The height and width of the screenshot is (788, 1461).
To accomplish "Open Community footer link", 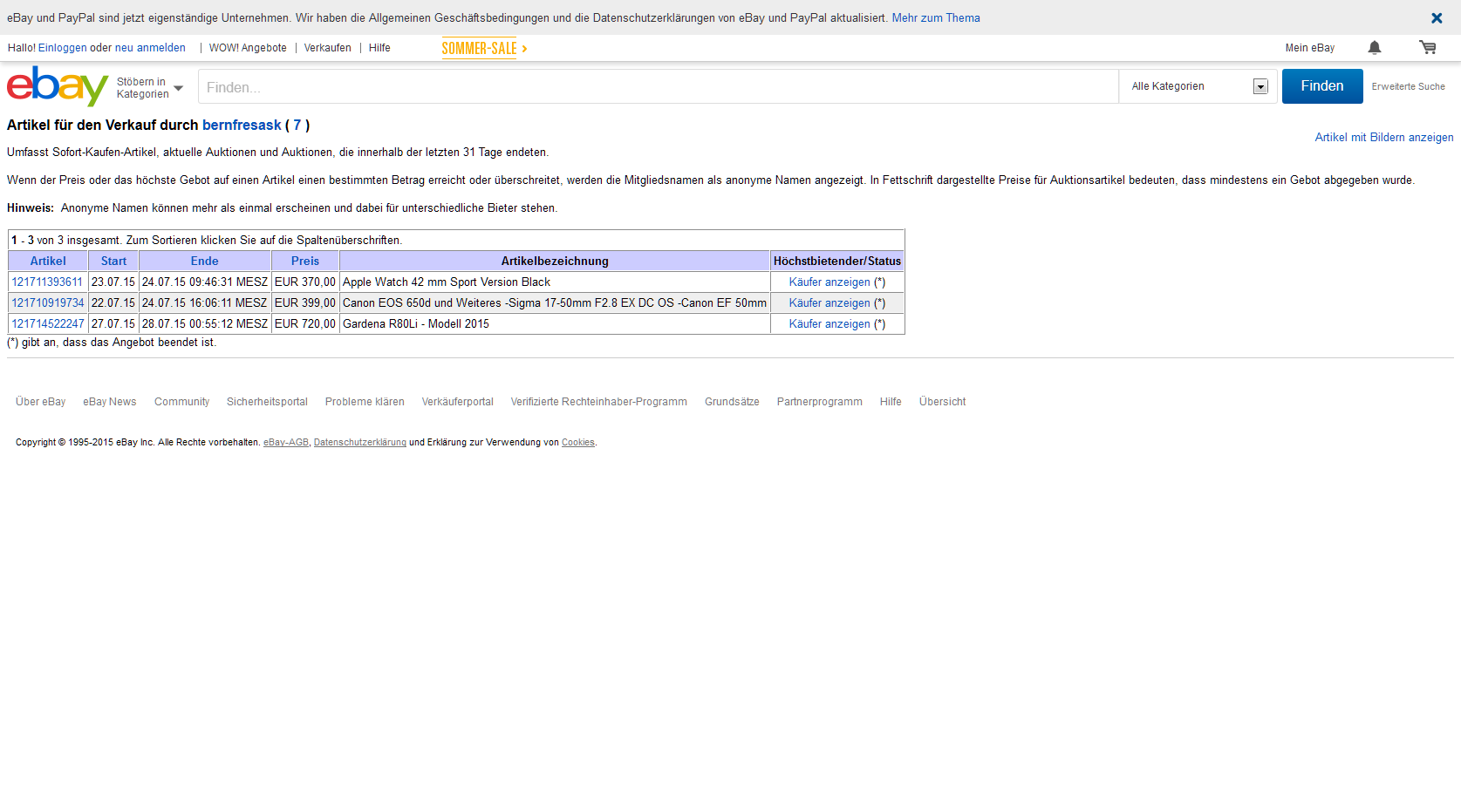I will 181,402.
